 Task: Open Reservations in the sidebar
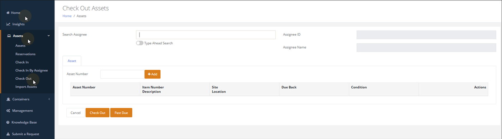click(25, 54)
